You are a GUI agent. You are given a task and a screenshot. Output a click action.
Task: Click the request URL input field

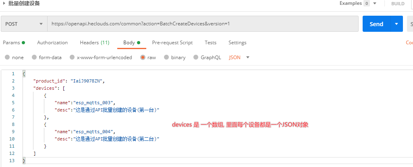click(x=201, y=24)
